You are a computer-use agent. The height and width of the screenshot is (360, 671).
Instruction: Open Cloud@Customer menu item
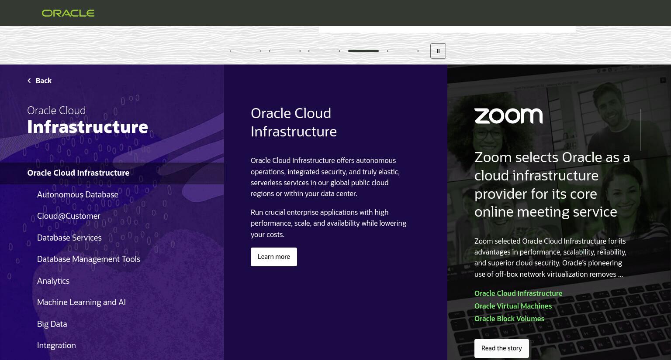pos(69,216)
